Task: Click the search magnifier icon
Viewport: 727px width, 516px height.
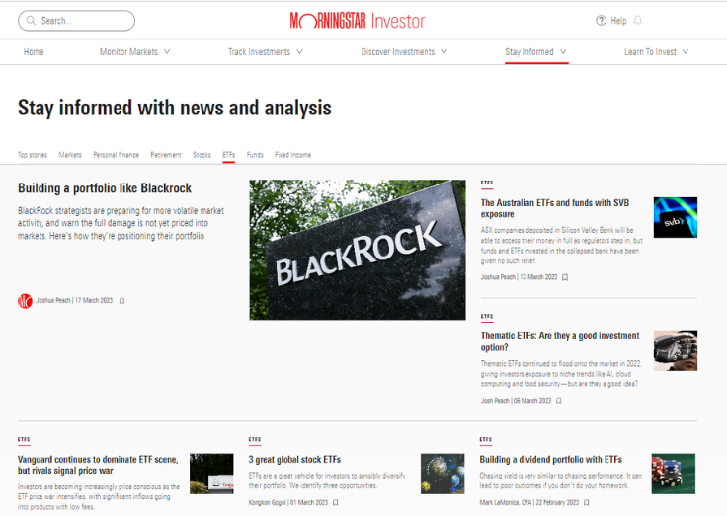Action: tap(31, 21)
